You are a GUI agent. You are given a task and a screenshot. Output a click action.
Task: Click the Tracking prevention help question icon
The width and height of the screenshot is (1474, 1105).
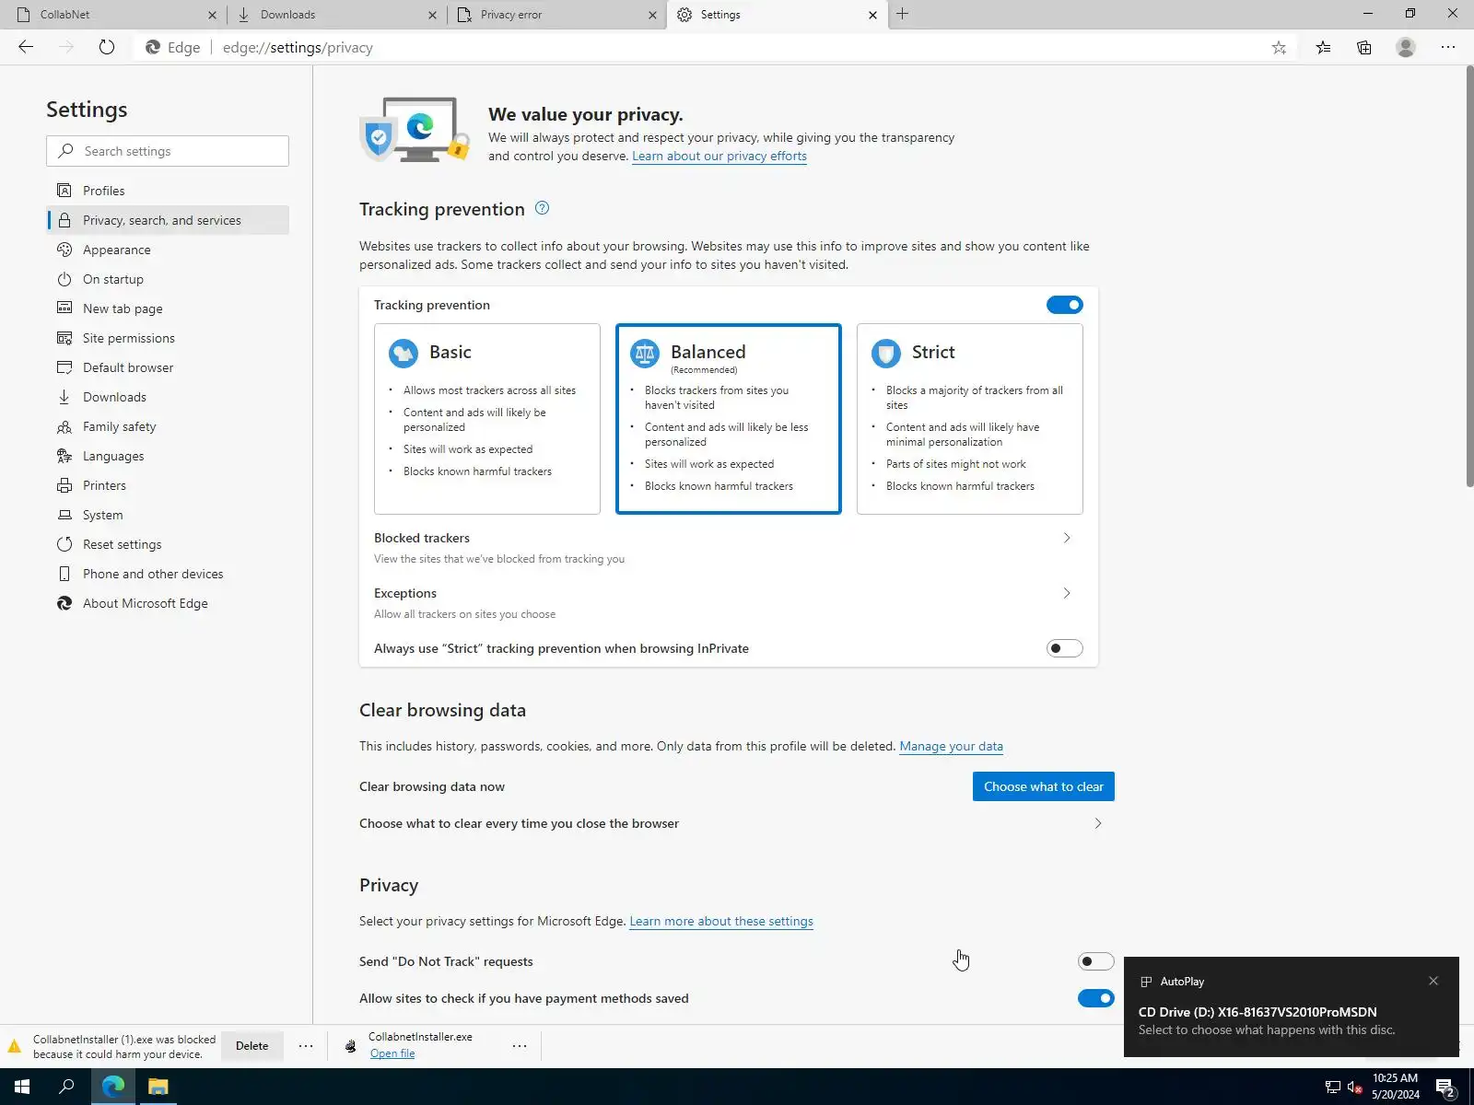(543, 208)
